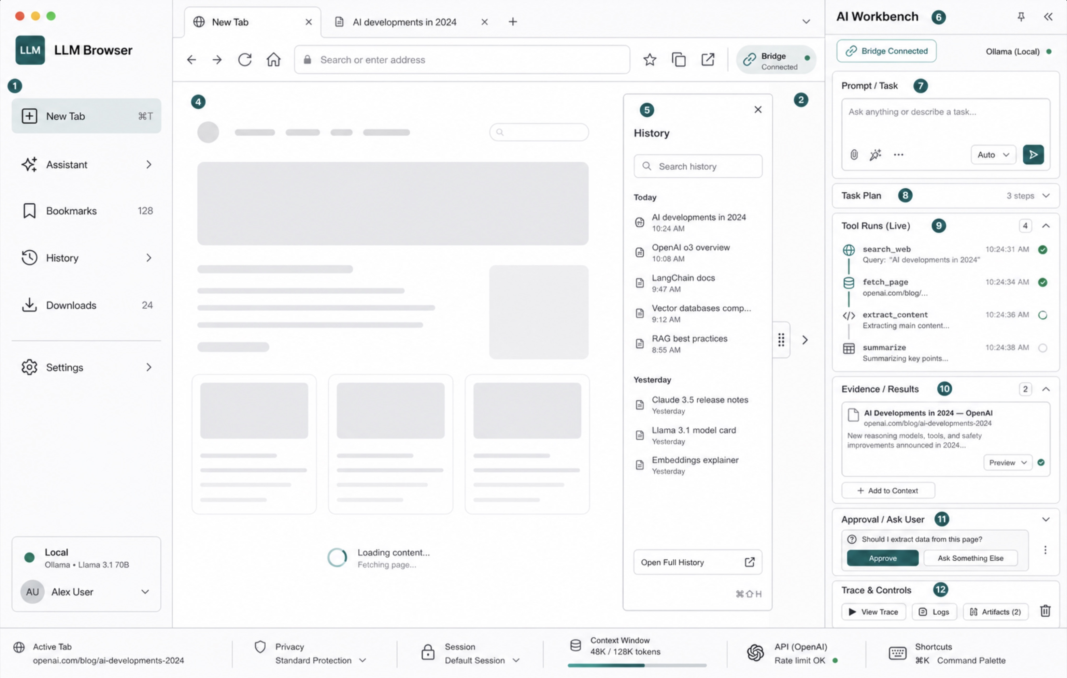
Task: Click the extract_content status circle
Action: (x=1042, y=315)
